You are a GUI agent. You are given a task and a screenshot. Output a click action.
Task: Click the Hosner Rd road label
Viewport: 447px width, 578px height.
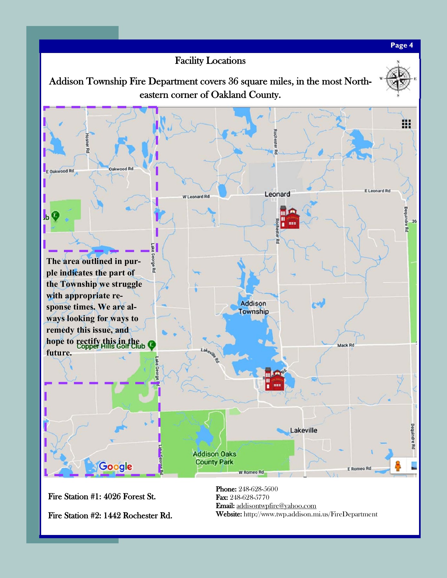point(87,143)
